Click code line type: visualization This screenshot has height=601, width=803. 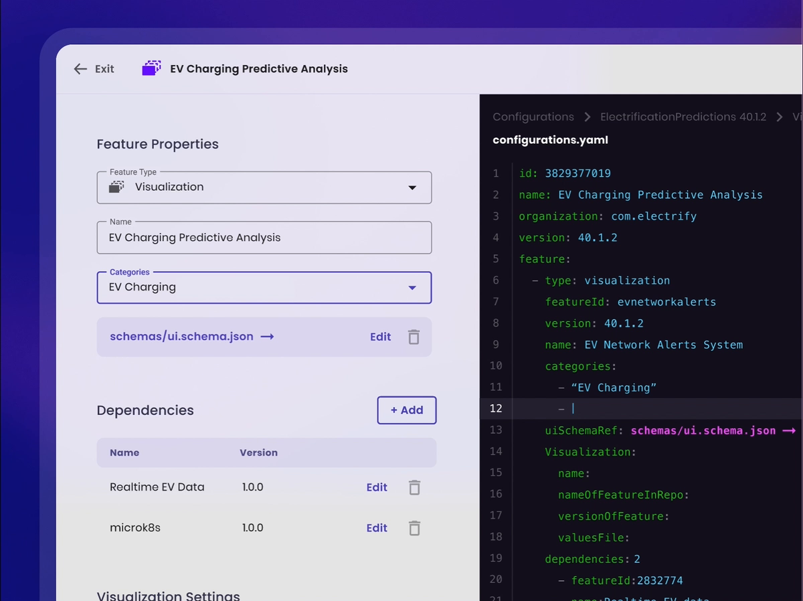601,280
